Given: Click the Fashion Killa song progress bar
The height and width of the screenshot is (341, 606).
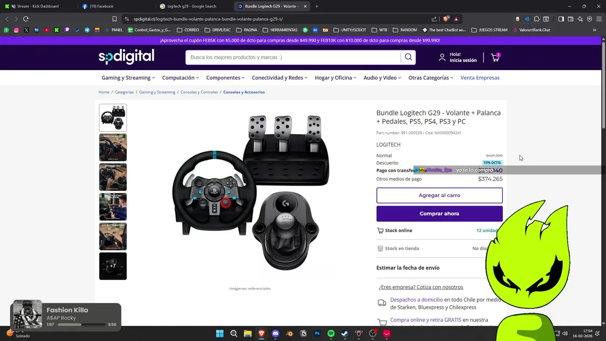Looking at the screenshot, I should tap(81, 325).
